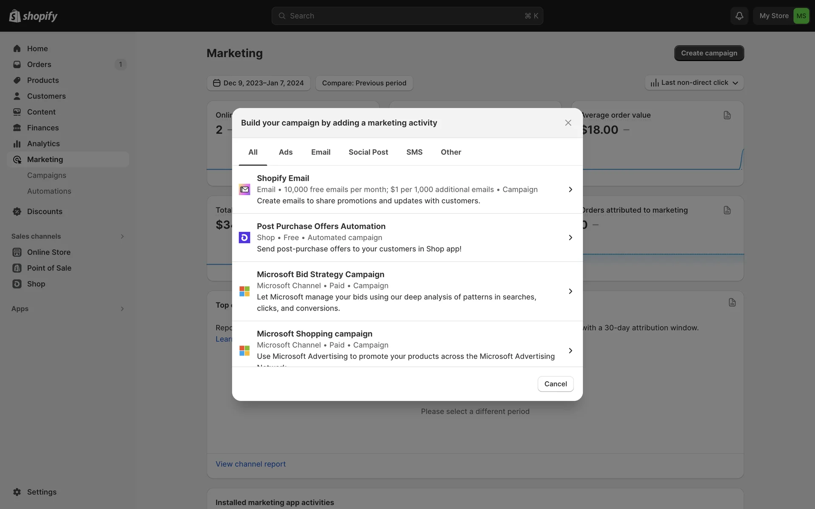Image resolution: width=815 pixels, height=509 pixels.
Task: Open report icon on Orders attributed to marketing
Action: click(727, 210)
